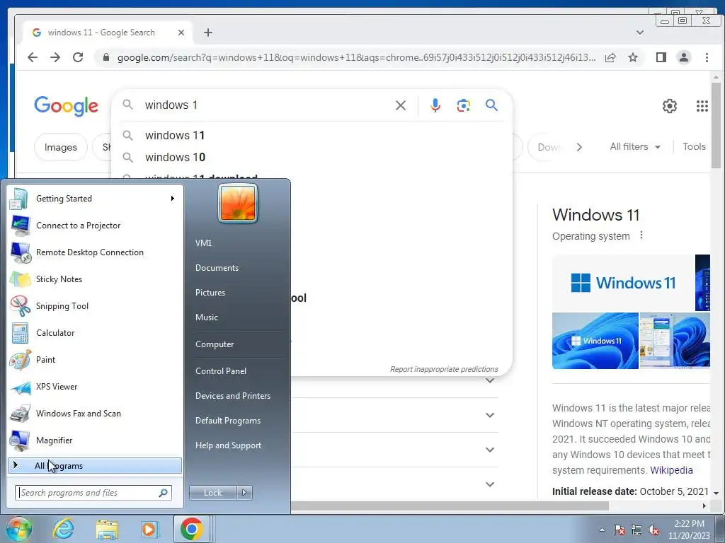Open Chrome profile avatar
Viewport: 725px width, 543px height.
tap(684, 57)
